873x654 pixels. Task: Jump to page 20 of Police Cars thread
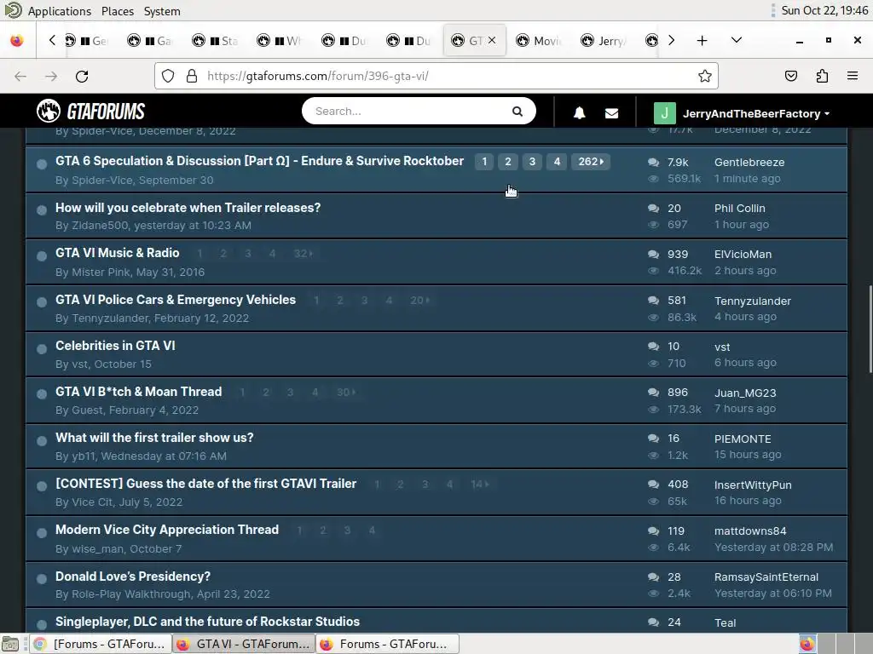[419, 301]
